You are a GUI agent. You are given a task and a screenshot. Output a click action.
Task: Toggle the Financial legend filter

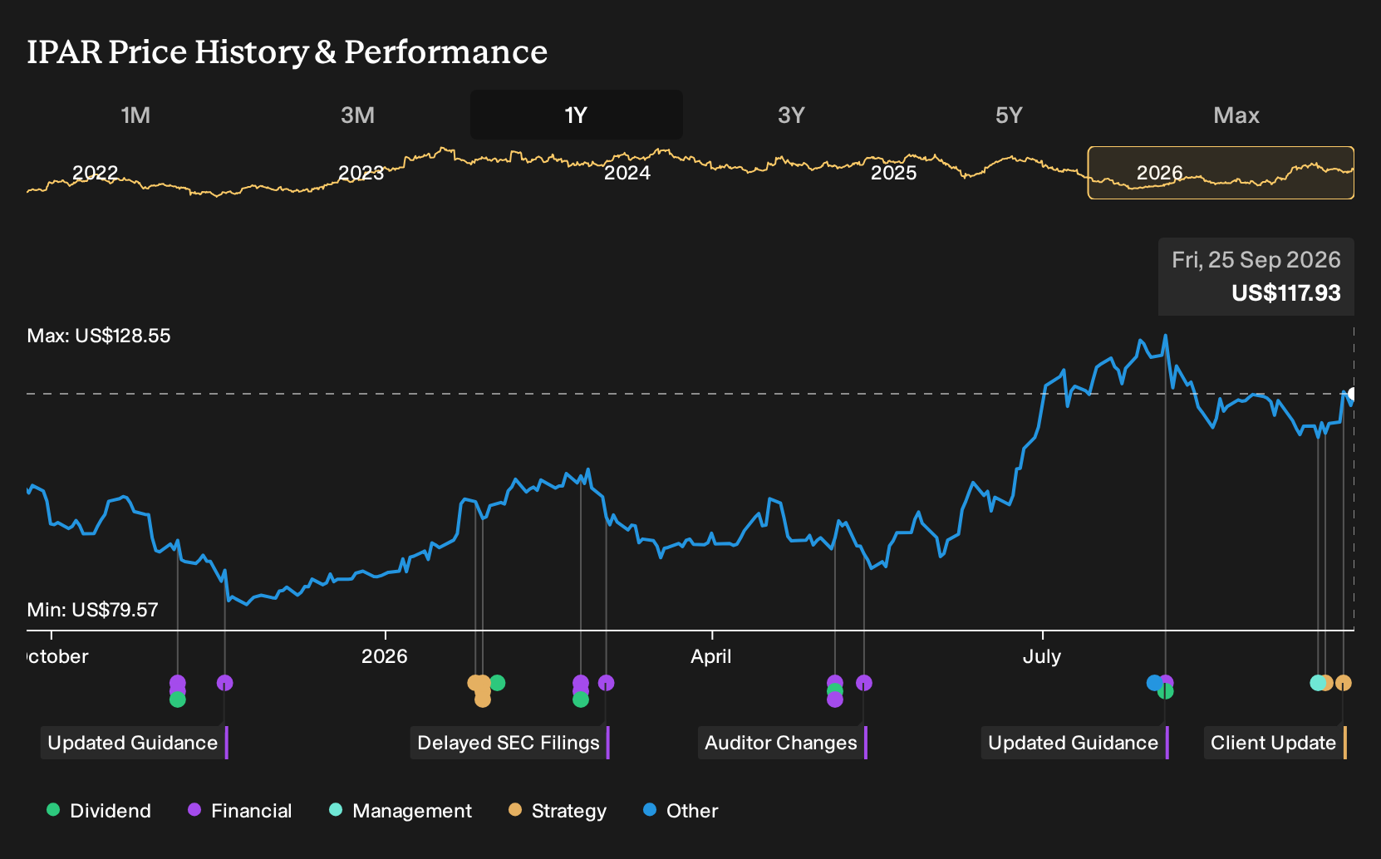[240, 810]
